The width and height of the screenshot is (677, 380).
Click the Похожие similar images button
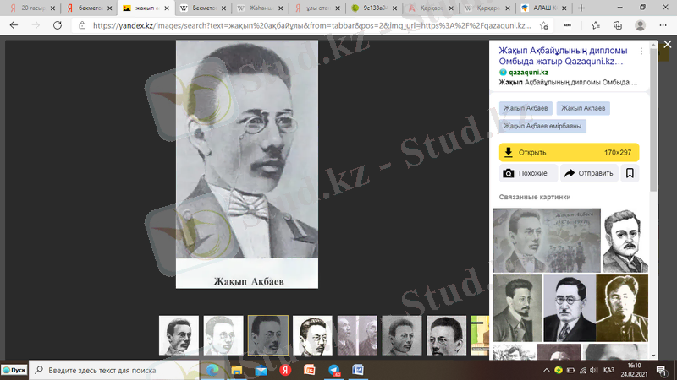coord(527,174)
